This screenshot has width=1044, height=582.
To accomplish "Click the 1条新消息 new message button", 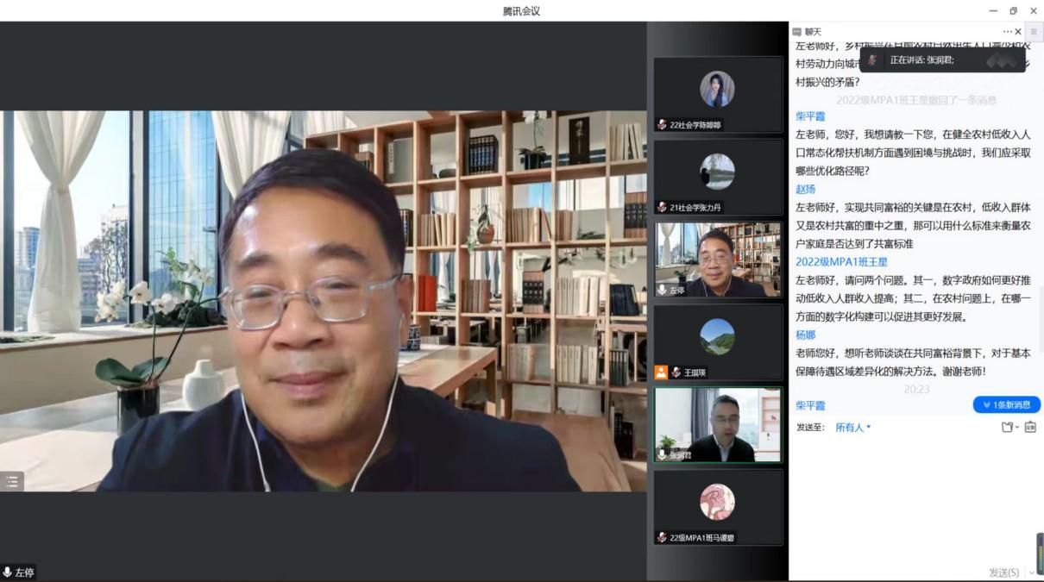I will click(x=1006, y=405).
